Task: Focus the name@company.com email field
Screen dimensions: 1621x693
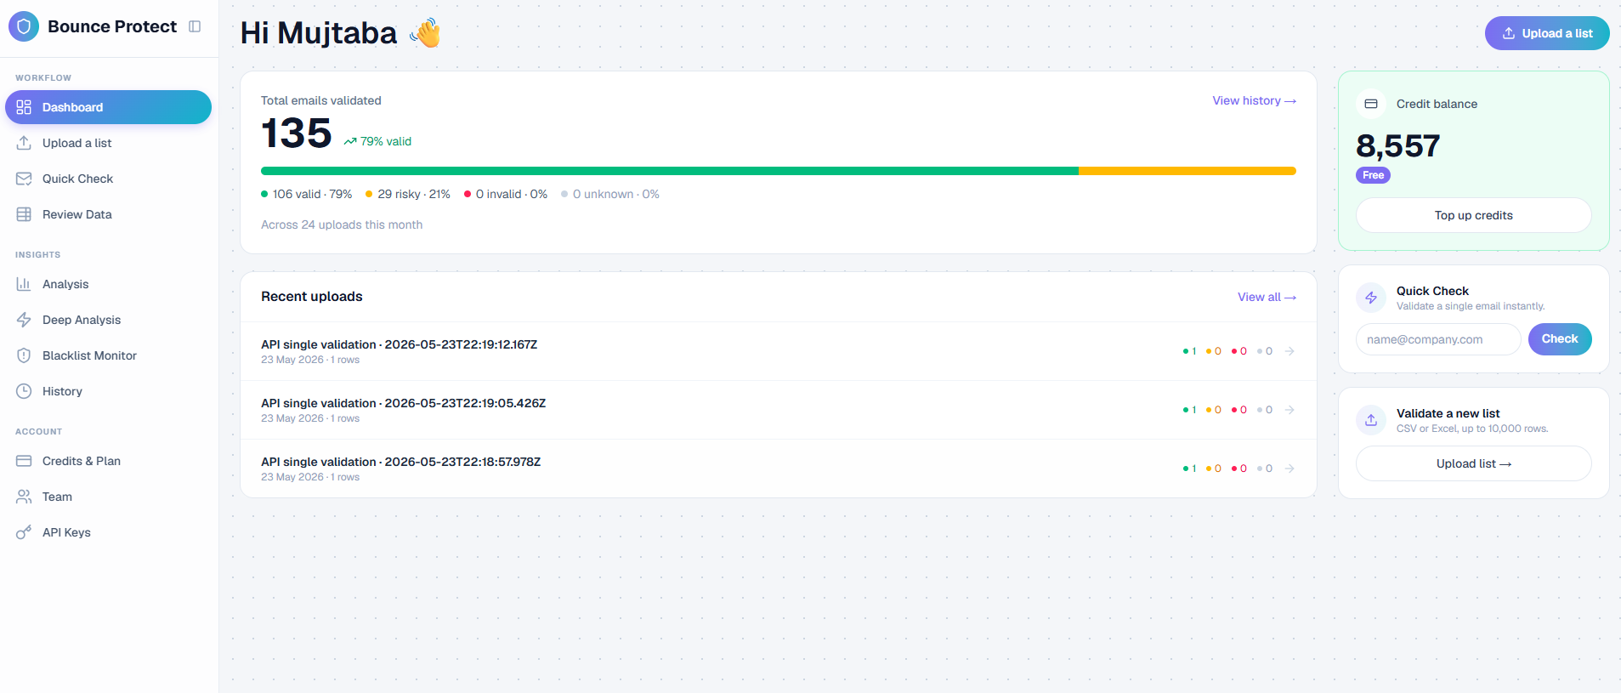Action: click(1438, 339)
